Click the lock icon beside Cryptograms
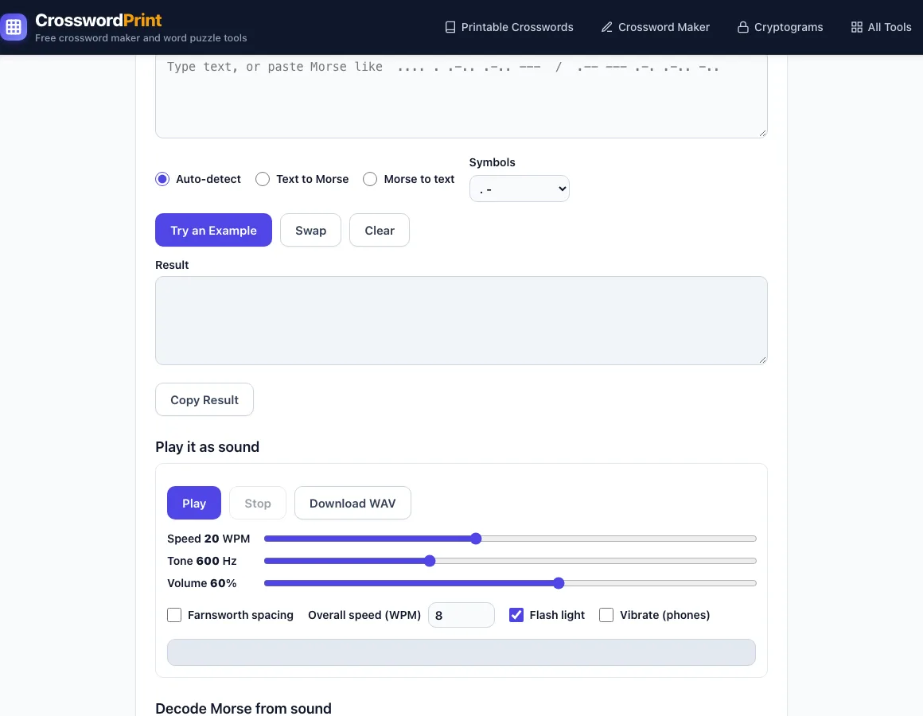The height and width of the screenshot is (716, 923). (x=743, y=27)
